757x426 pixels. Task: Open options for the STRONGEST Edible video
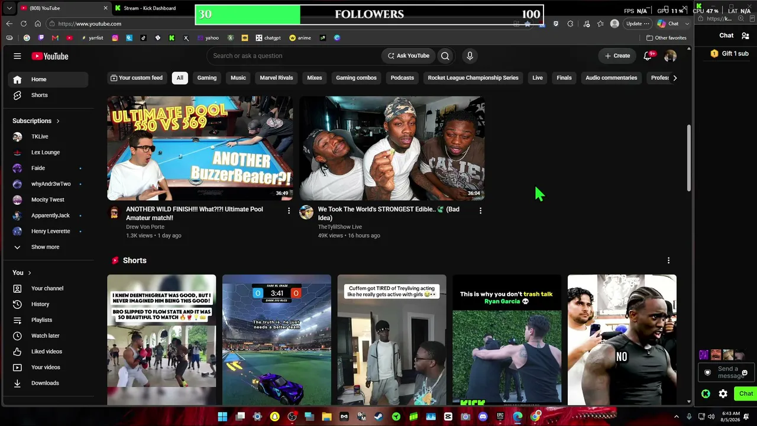pos(480,211)
